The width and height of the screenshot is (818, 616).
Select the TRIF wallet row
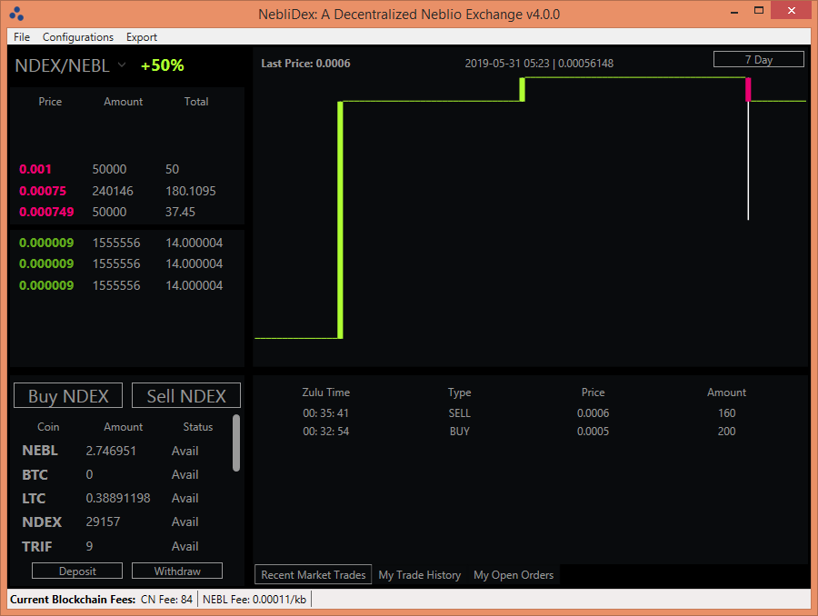[x=120, y=546]
